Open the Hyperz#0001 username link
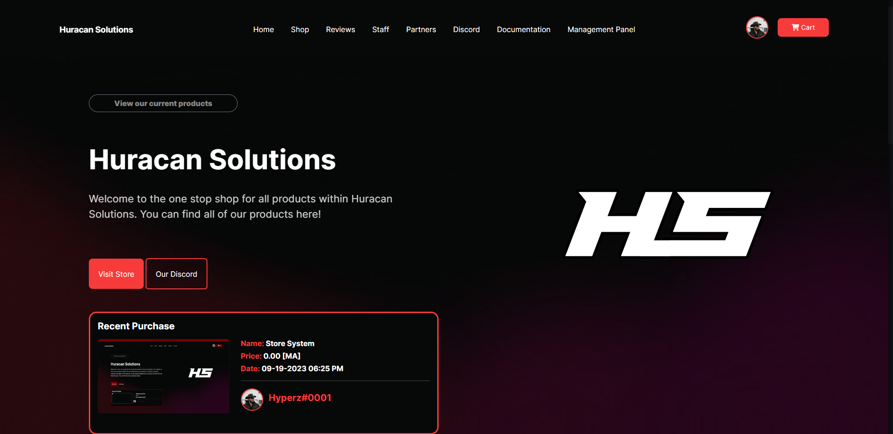Screen dimensions: 893x434 click(x=300, y=398)
